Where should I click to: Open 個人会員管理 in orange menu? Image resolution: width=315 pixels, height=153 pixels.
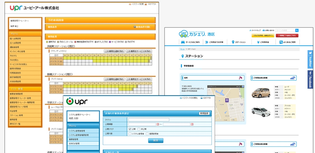[x=25, y=39]
